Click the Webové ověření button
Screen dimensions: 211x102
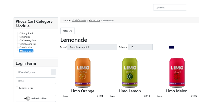(x=36, y=98)
